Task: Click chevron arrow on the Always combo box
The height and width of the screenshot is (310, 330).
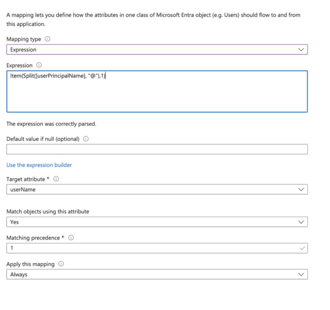Action: (301, 274)
